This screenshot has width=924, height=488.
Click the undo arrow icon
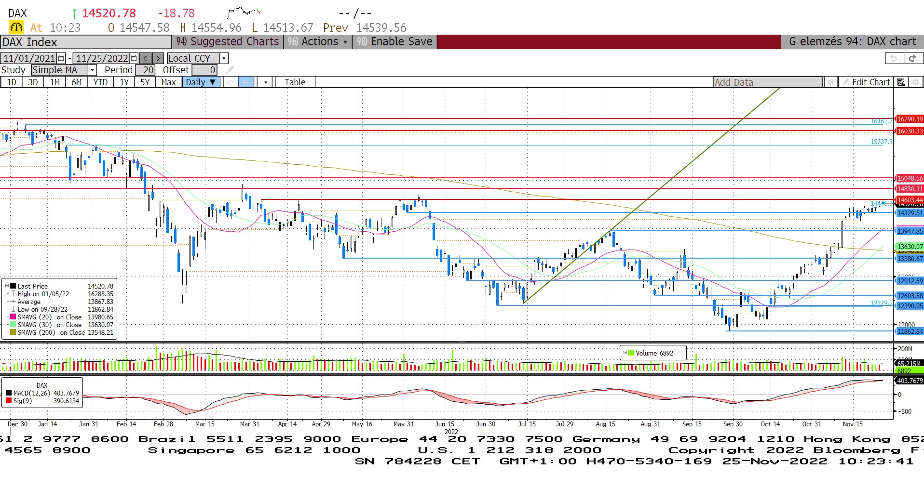[894, 58]
